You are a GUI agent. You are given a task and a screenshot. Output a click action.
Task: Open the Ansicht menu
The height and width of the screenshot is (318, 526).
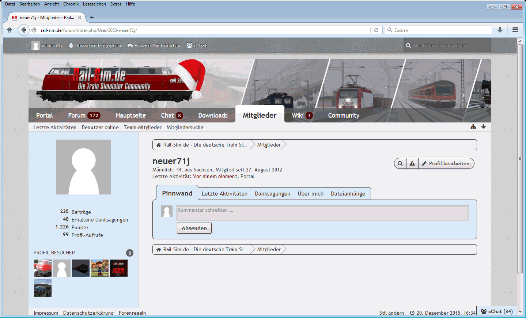coord(52,4)
